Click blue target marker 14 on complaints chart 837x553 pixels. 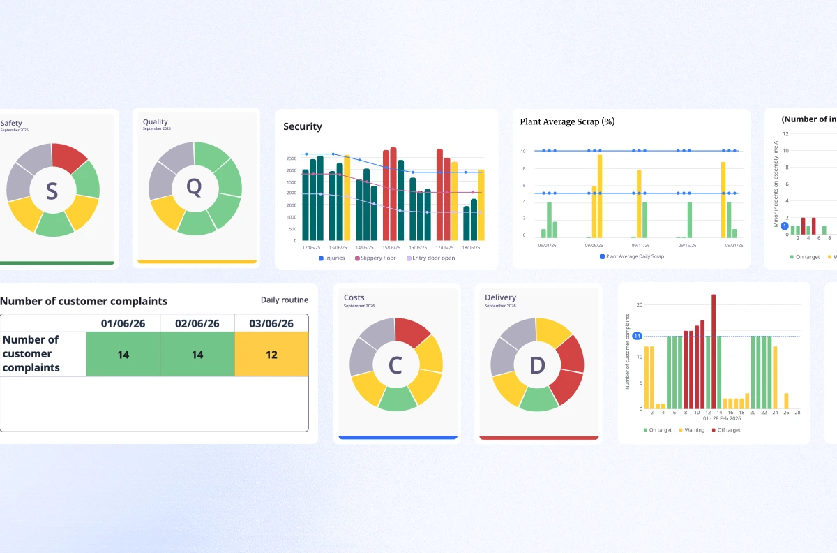click(x=637, y=336)
